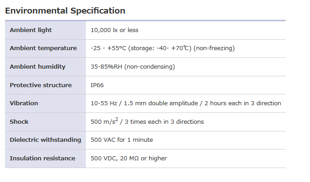Click the Environmental Specification heading

coord(65,10)
